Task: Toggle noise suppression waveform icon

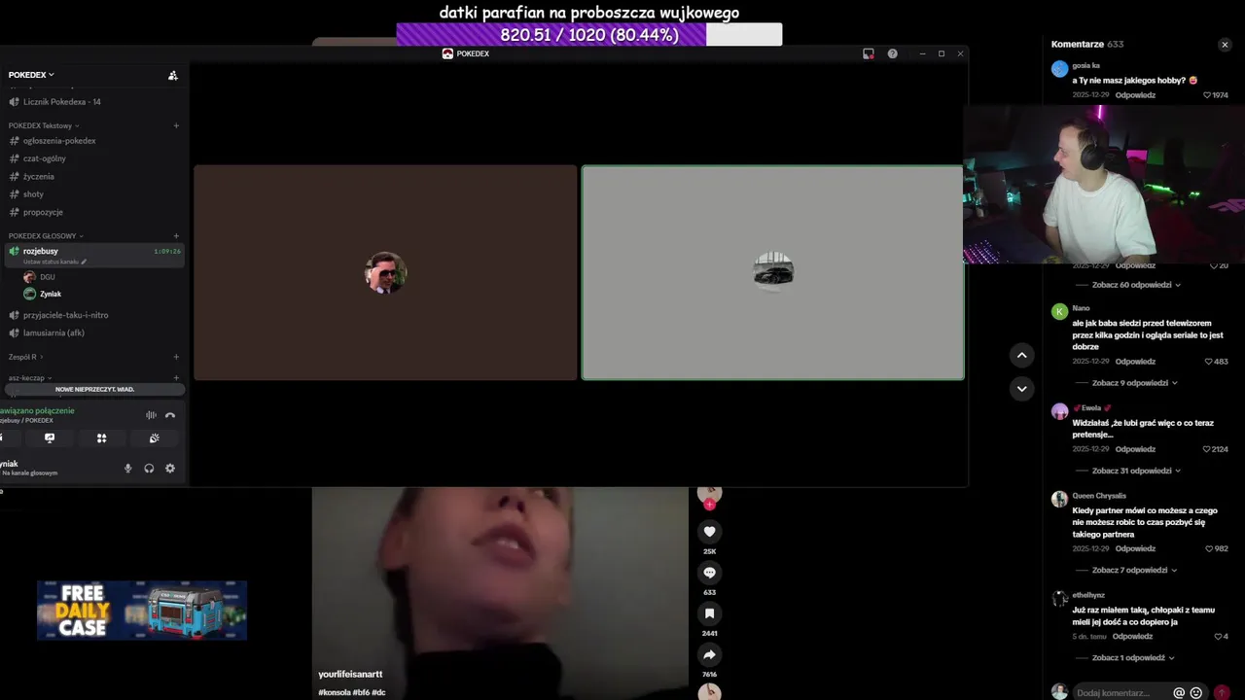Action: [x=151, y=415]
